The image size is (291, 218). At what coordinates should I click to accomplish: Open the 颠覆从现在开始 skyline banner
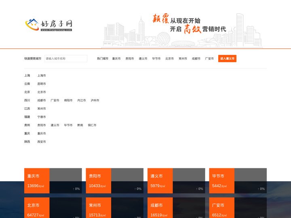pos(182,30)
